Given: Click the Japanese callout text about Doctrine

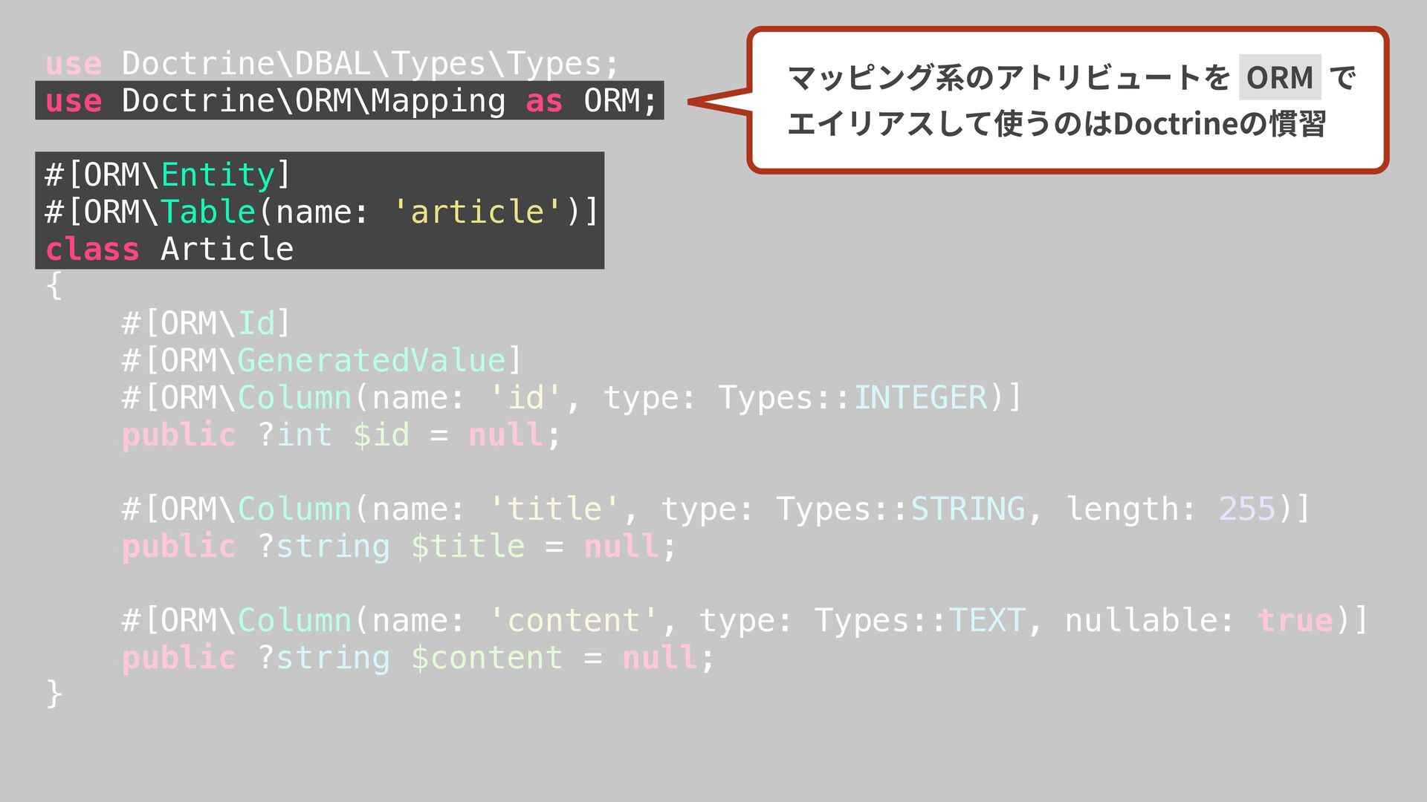Looking at the screenshot, I should (x=1055, y=123).
